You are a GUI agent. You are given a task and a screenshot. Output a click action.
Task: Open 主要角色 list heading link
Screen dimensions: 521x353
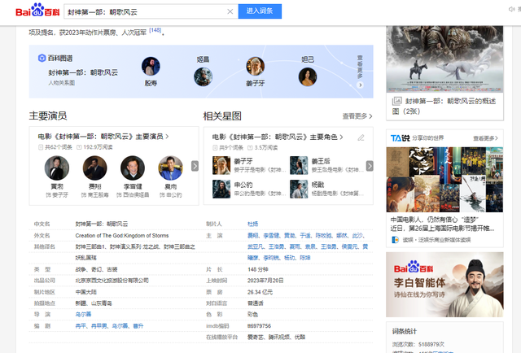(x=278, y=137)
